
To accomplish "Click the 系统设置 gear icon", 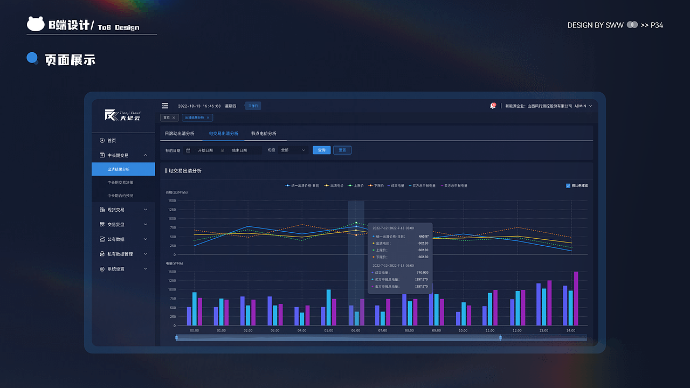I will pyautogui.click(x=102, y=268).
